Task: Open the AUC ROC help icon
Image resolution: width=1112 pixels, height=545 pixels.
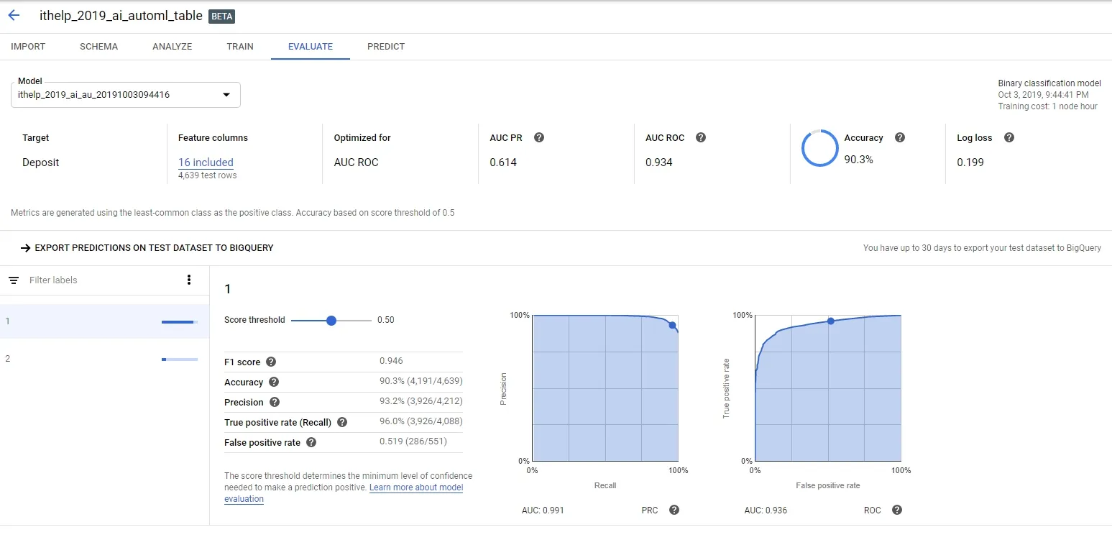Action: (x=701, y=137)
